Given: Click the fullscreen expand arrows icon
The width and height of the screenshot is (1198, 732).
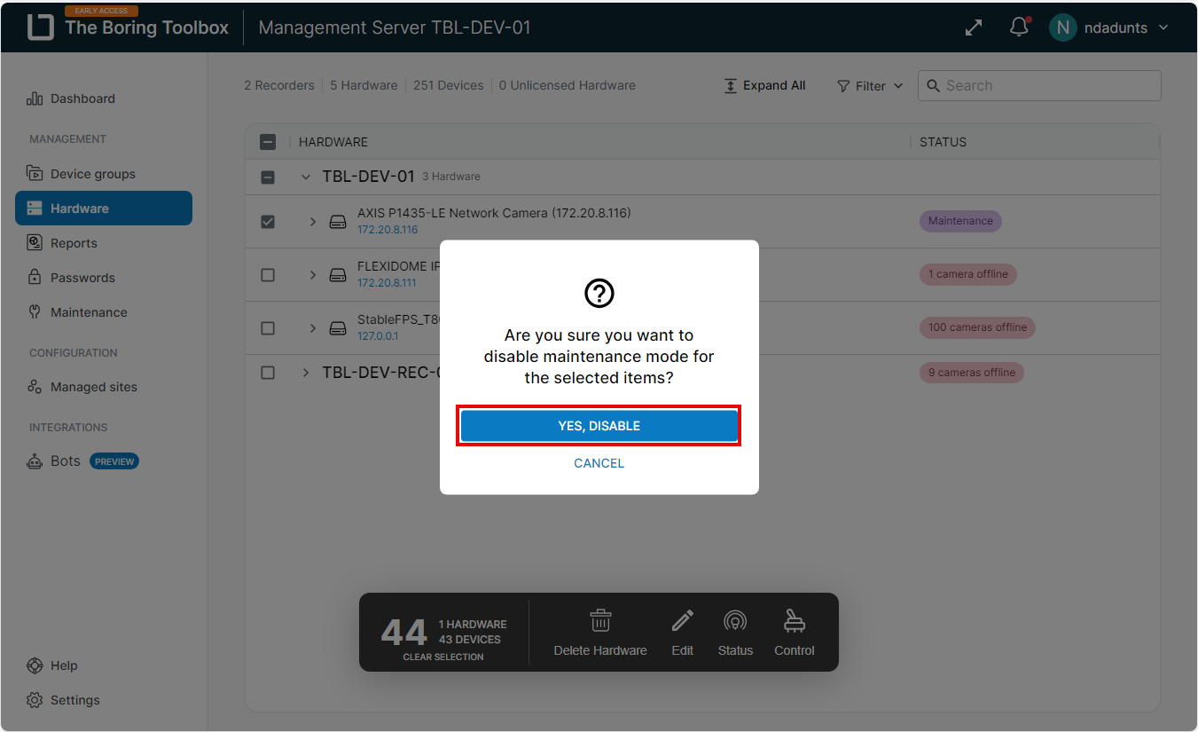Looking at the screenshot, I should pos(974,28).
